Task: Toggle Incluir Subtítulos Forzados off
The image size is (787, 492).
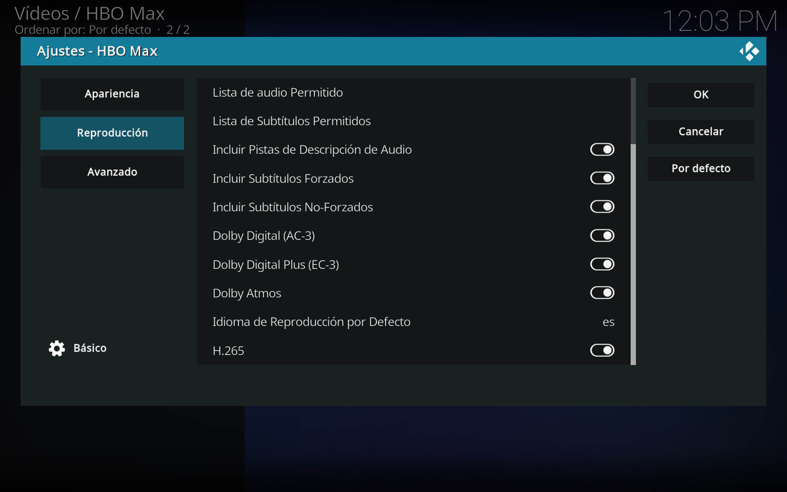Action: click(602, 178)
